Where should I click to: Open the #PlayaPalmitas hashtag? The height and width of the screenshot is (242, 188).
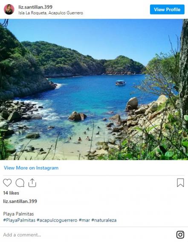point(19,220)
